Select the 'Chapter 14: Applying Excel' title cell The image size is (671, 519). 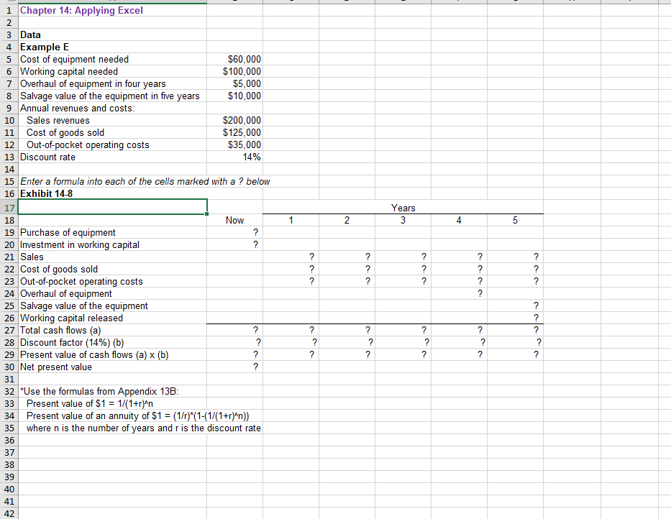(x=113, y=10)
